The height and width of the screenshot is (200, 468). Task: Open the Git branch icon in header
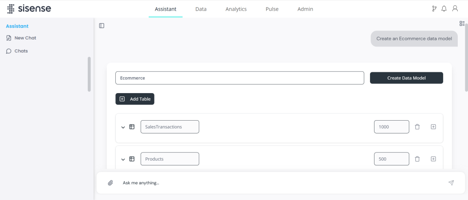click(x=434, y=9)
